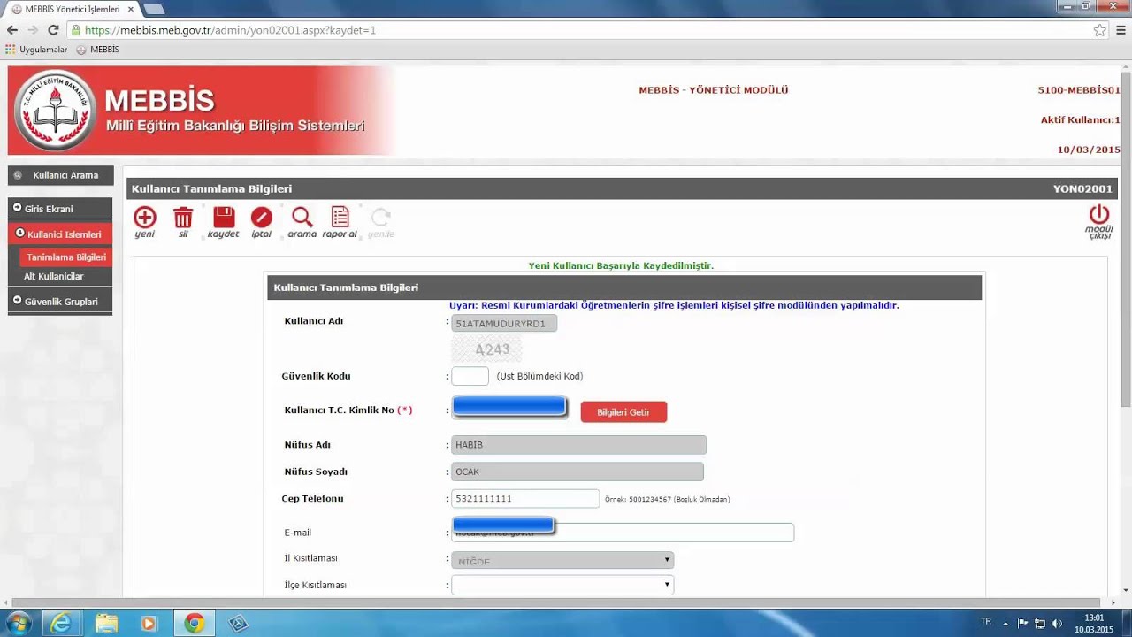1132x637 pixels.
Task: Click the browser back arrow
Action: tap(12, 30)
